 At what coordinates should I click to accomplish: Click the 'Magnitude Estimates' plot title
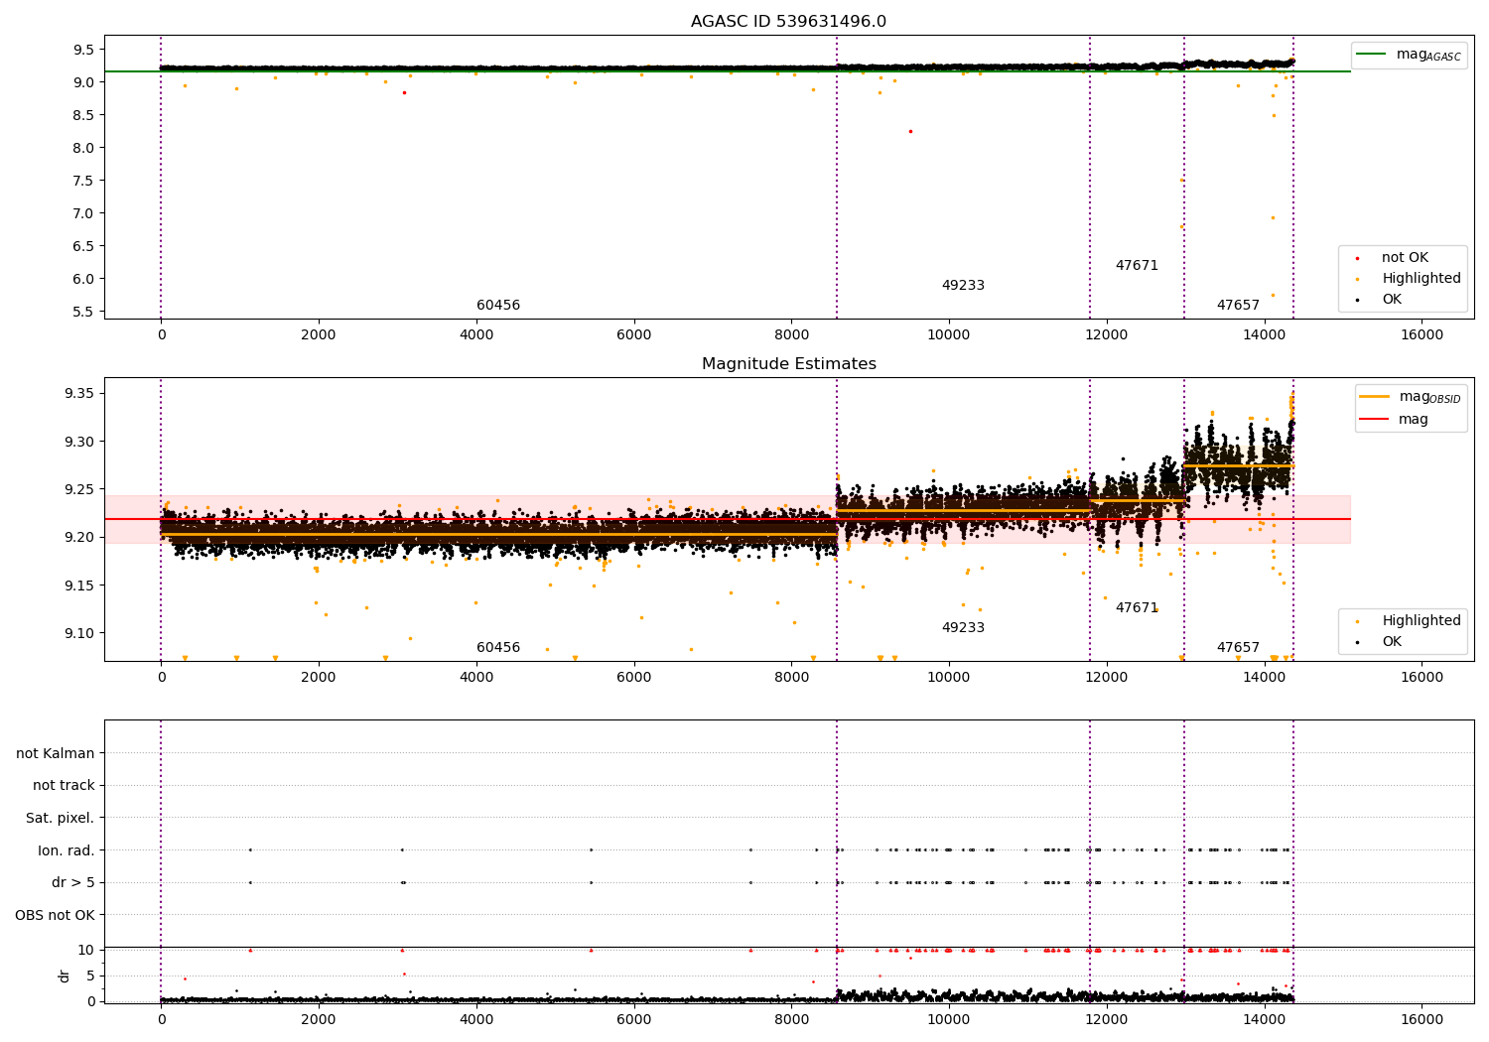point(788,364)
